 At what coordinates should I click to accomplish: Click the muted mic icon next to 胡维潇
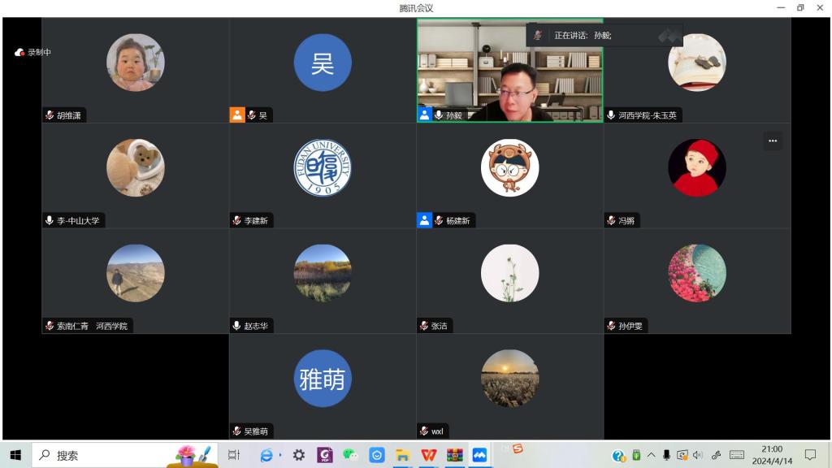(50, 115)
